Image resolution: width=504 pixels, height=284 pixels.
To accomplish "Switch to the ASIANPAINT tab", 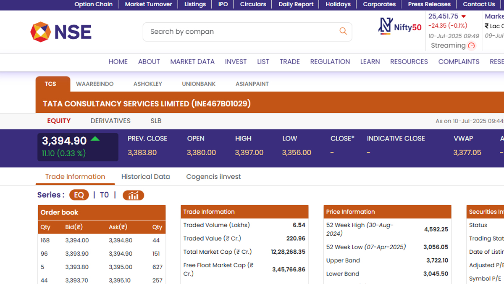I will click(252, 84).
